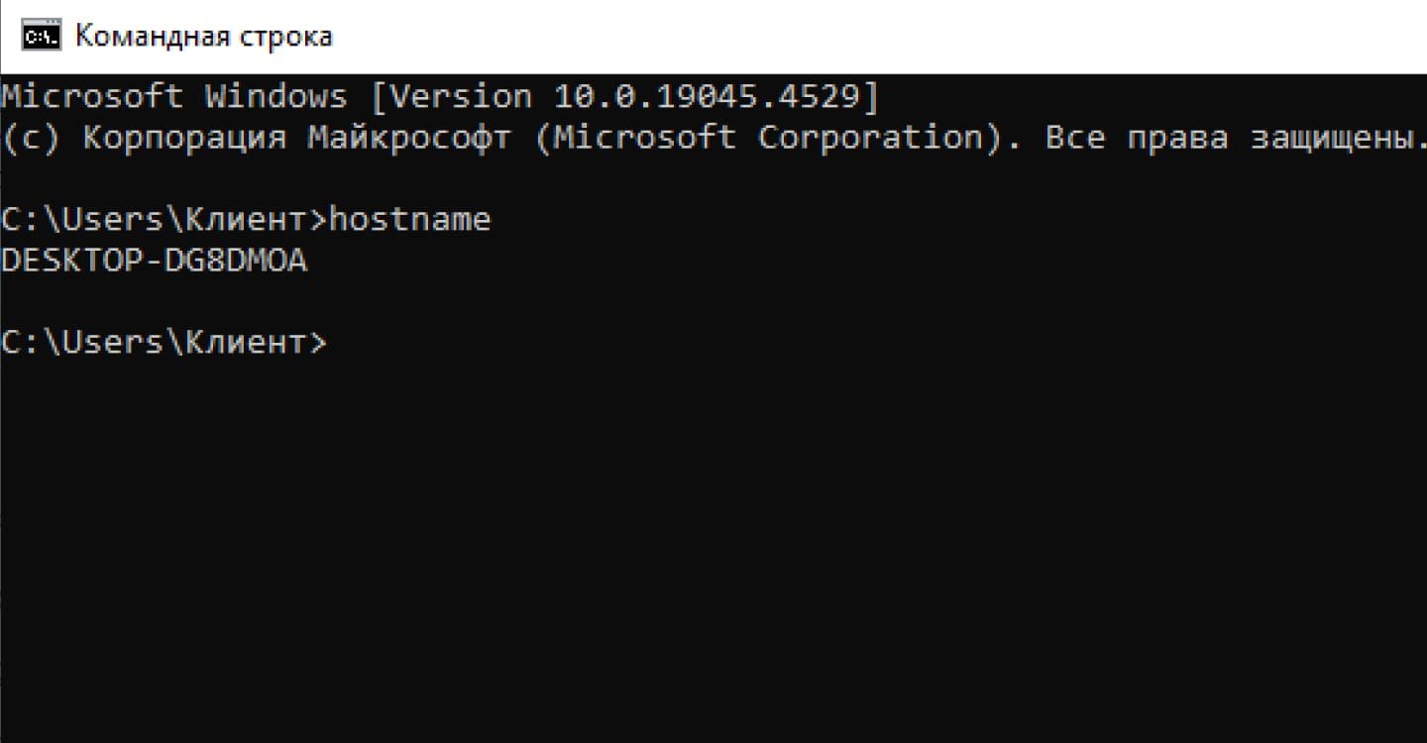The image size is (1427, 743).
Task: Click the DESKTOP-DG8DMOA output line
Action: tap(155, 261)
